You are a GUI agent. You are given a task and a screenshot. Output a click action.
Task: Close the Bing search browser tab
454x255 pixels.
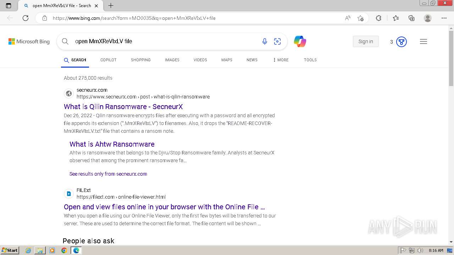point(96,6)
